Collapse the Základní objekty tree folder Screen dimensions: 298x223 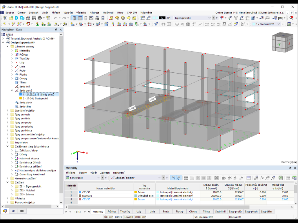tap(7, 47)
